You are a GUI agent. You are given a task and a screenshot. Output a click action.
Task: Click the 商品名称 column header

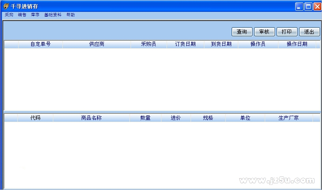pyautogui.click(x=92, y=118)
